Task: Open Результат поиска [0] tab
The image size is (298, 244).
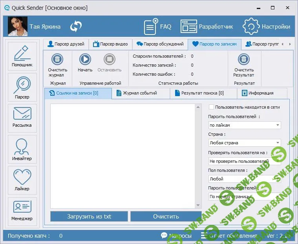Action: 203,93
